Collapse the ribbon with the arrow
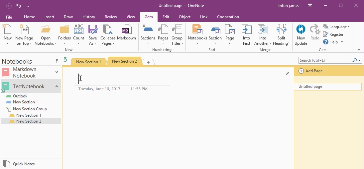 [359, 50]
